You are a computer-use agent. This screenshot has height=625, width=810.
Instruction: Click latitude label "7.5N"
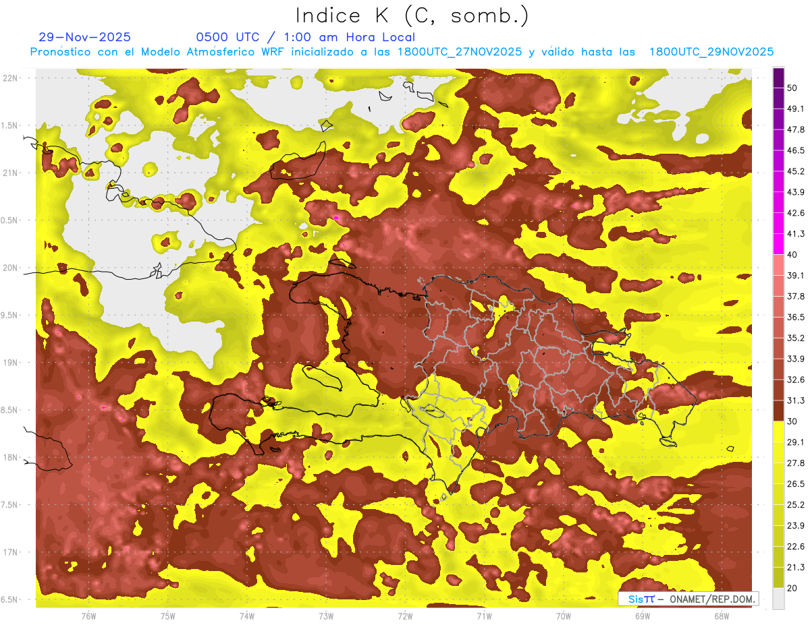pyautogui.click(x=10, y=505)
